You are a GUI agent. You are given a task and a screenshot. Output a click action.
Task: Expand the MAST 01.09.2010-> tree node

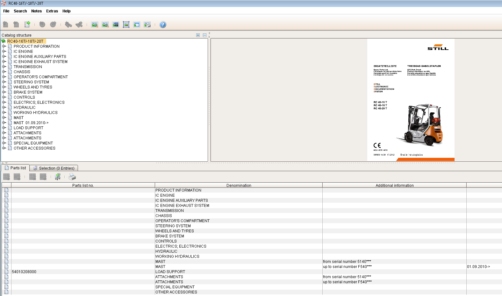tap(4, 123)
